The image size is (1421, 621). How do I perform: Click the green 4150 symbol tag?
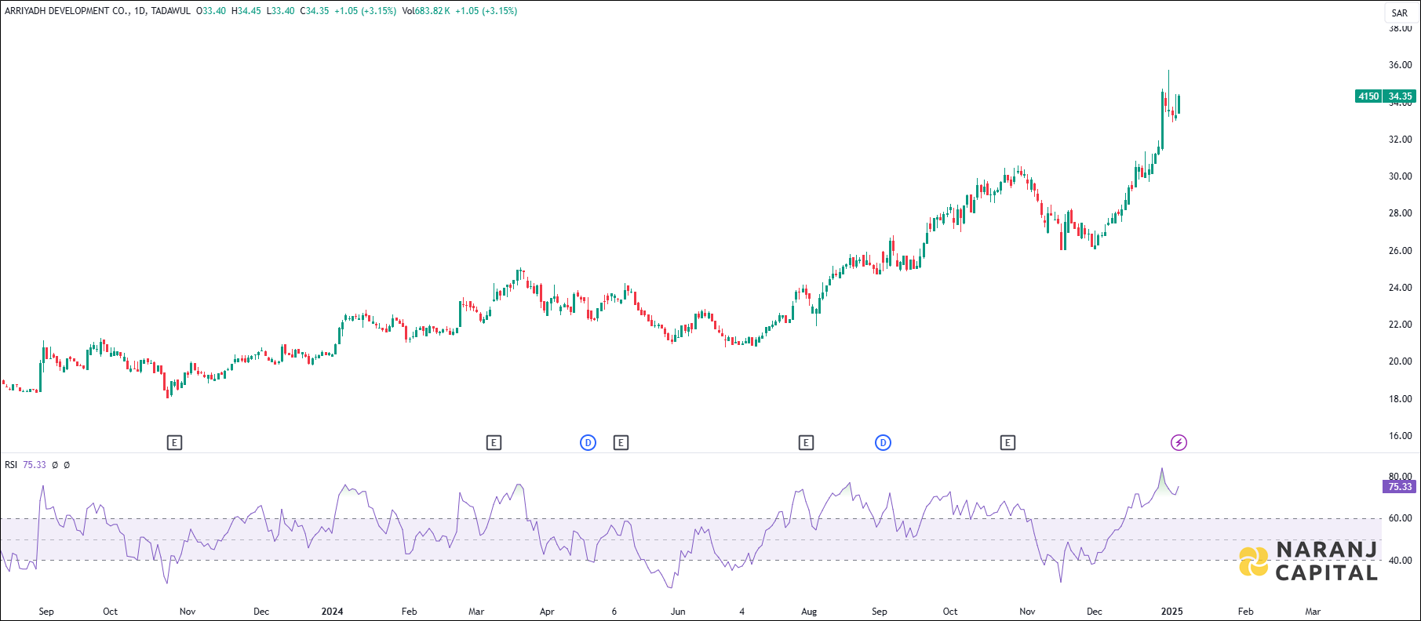[1368, 96]
